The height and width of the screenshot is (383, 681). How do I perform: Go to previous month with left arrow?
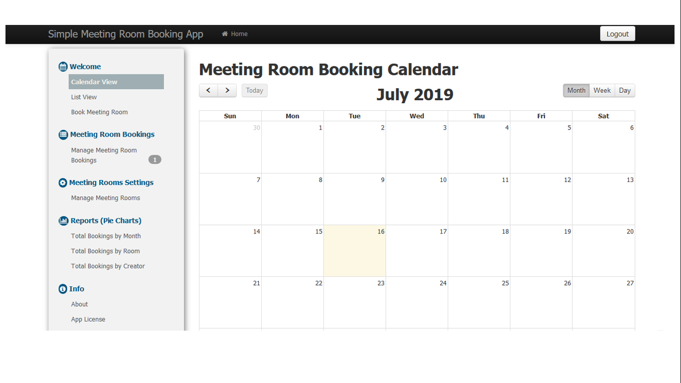coord(208,90)
